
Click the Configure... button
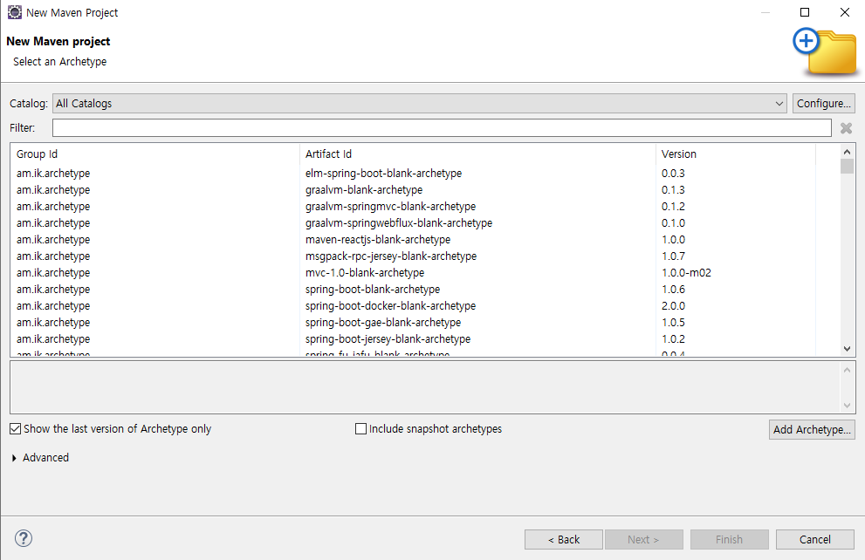pos(824,104)
